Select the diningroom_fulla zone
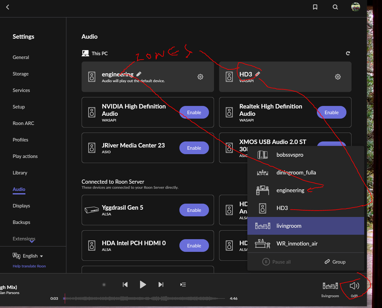 pos(306,173)
